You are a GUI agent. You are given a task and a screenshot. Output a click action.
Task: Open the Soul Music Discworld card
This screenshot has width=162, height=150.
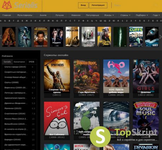146,120
